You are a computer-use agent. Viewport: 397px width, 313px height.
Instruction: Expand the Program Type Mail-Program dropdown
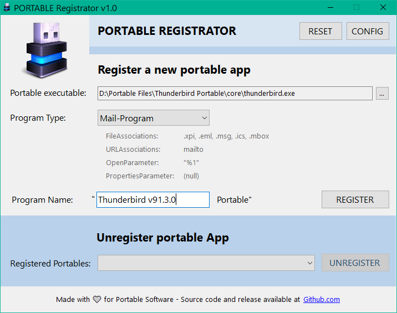pyautogui.click(x=154, y=118)
